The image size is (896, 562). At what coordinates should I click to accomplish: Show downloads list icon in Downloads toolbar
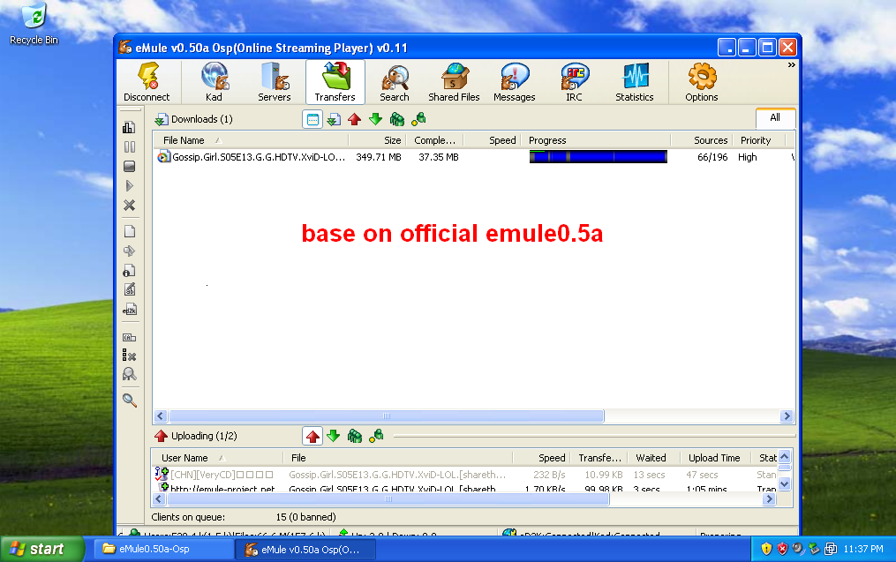334,119
